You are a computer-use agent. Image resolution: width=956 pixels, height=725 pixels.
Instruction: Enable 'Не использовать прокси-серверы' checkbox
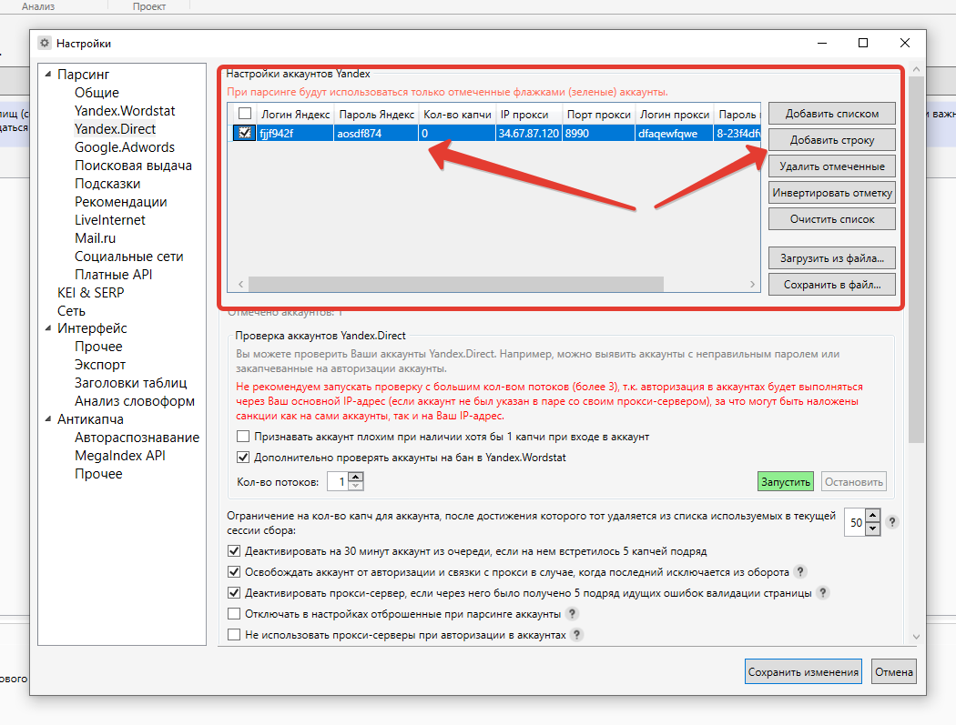(233, 634)
